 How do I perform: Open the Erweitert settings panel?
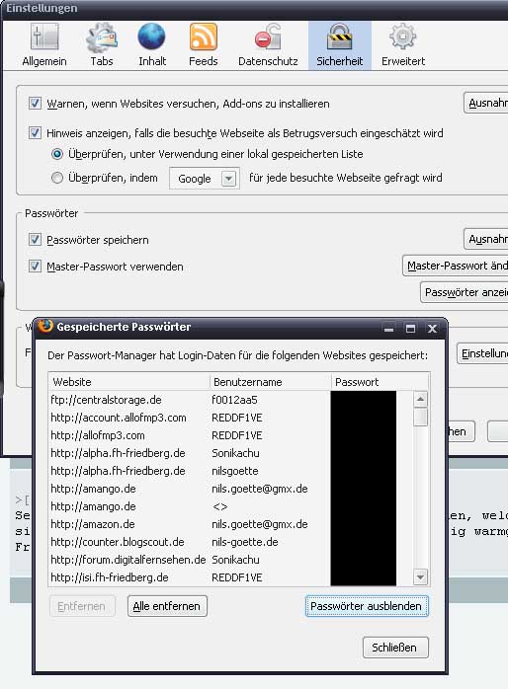(x=403, y=45)
